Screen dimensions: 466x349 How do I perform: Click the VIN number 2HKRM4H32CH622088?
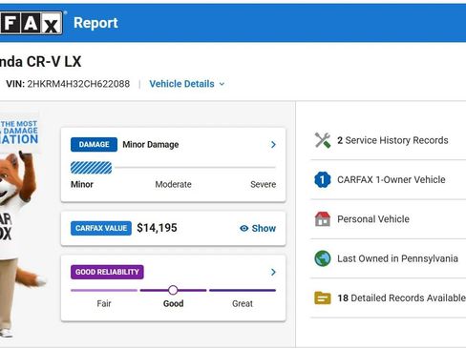click(x=78, y=84)
